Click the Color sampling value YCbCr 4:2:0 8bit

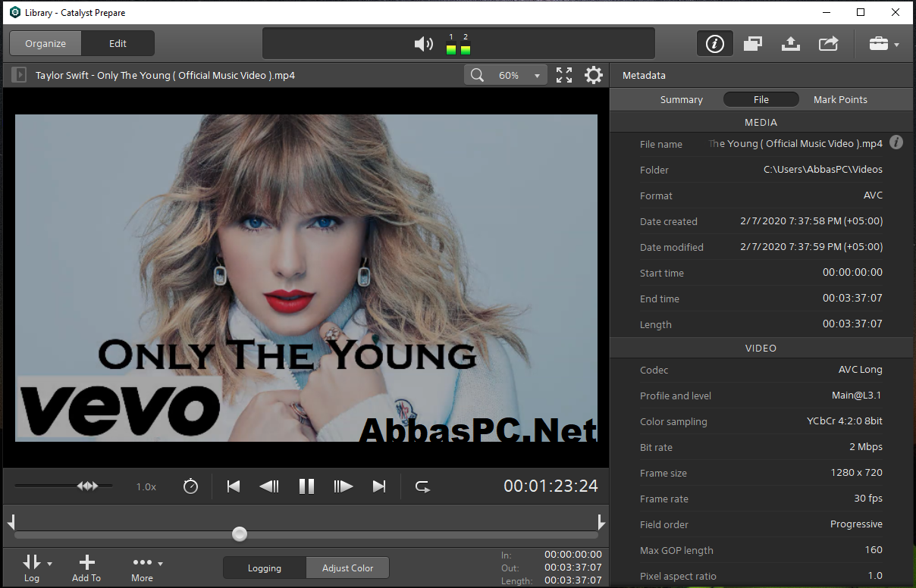coord(845,421)
